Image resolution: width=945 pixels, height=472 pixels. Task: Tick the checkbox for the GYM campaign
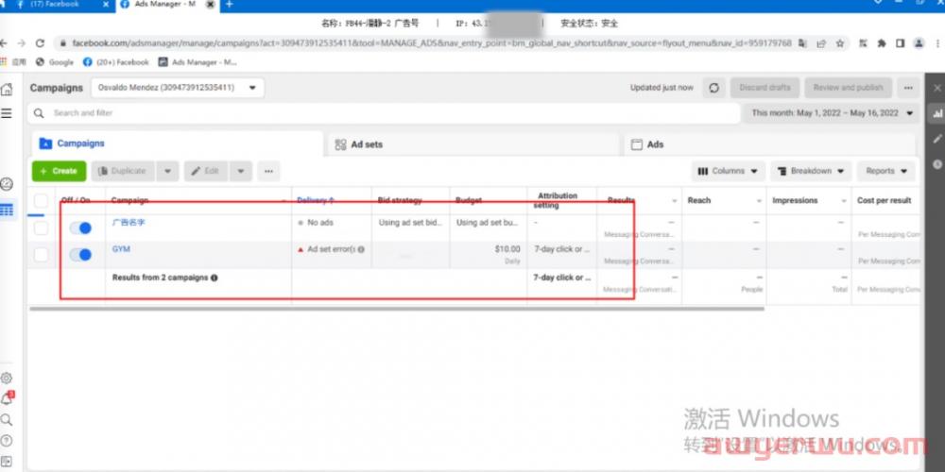41,255
